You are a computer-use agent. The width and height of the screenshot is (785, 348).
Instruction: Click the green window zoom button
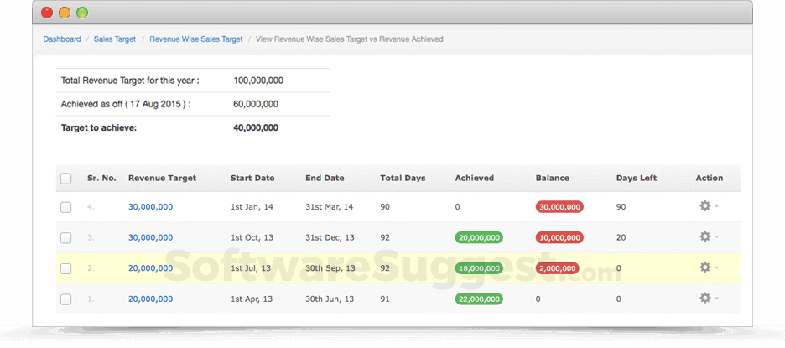(x=82, y=13)
